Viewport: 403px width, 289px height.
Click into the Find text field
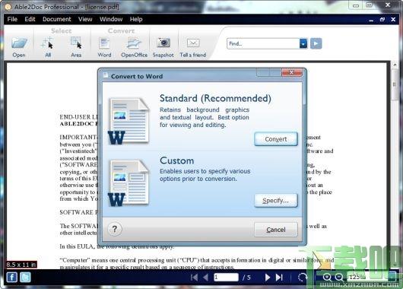[263, 43]
